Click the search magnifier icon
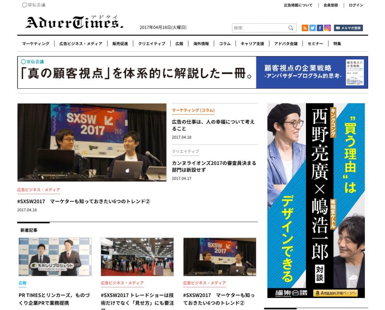 coord(291,28)
